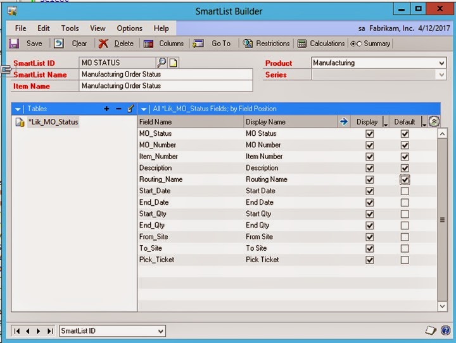Check Default for Start_Date
Viewport: 456px width, 343px height.
point(405,191)
